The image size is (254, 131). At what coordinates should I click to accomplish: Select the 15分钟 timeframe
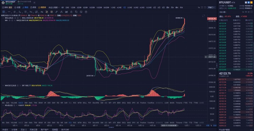pyautogui.click(x=99, y=7)
